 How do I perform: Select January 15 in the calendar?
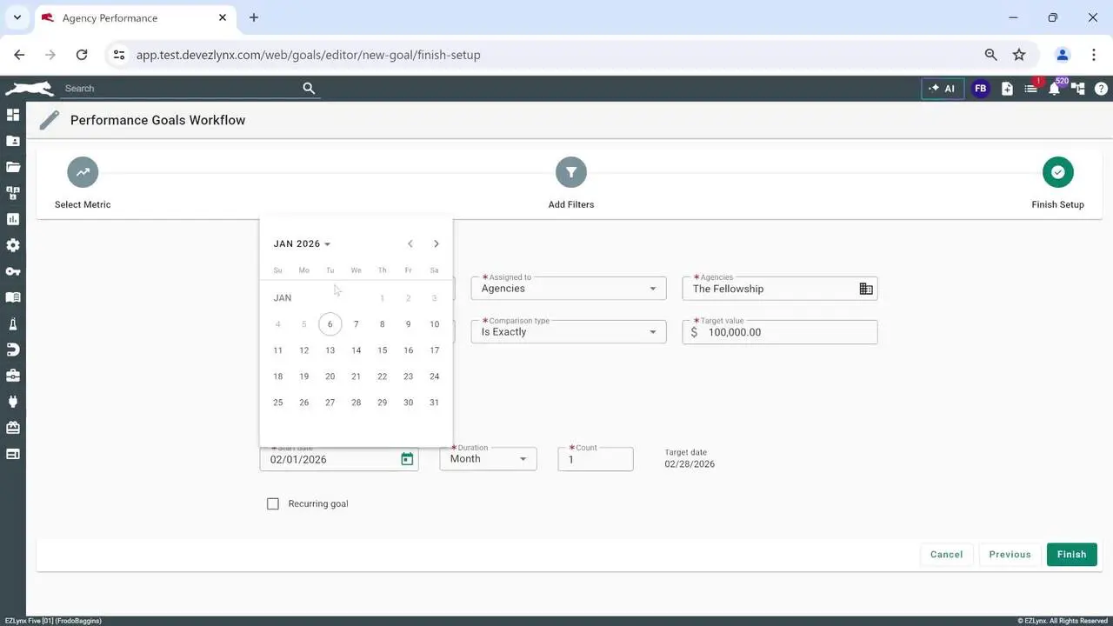coord(382,350)
